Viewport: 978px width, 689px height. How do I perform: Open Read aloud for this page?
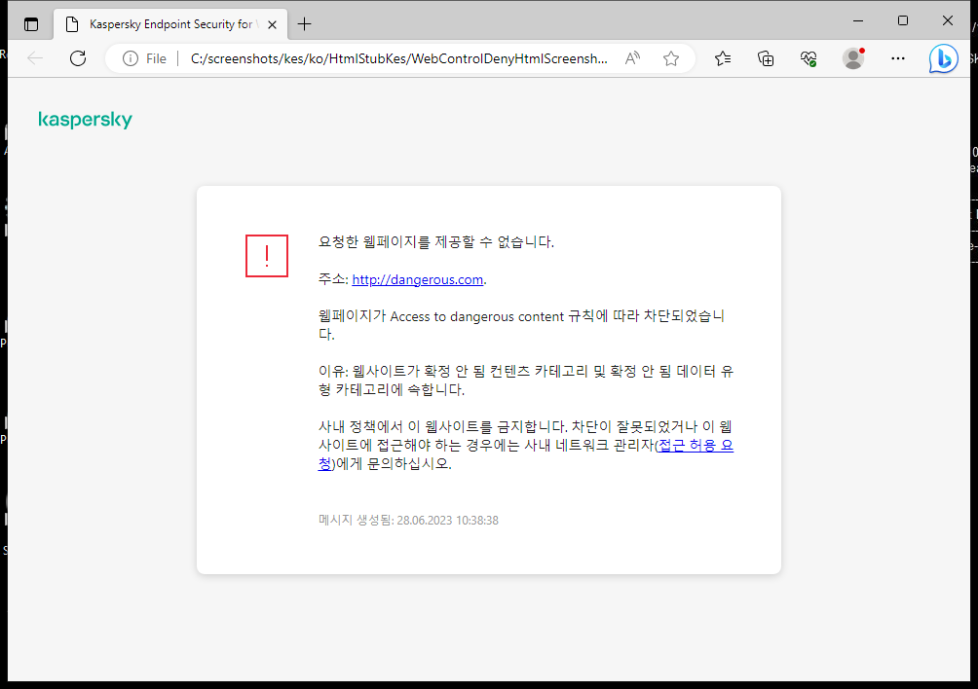tap(631, 57)
